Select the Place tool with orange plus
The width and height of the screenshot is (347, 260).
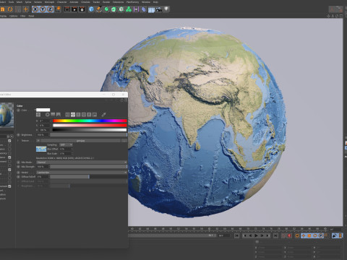point(25,9)
